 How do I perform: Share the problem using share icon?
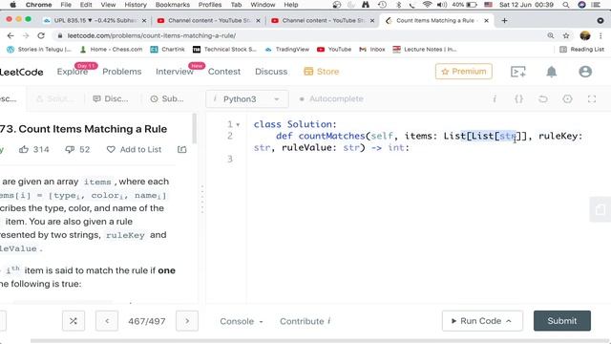click(182, 149)
